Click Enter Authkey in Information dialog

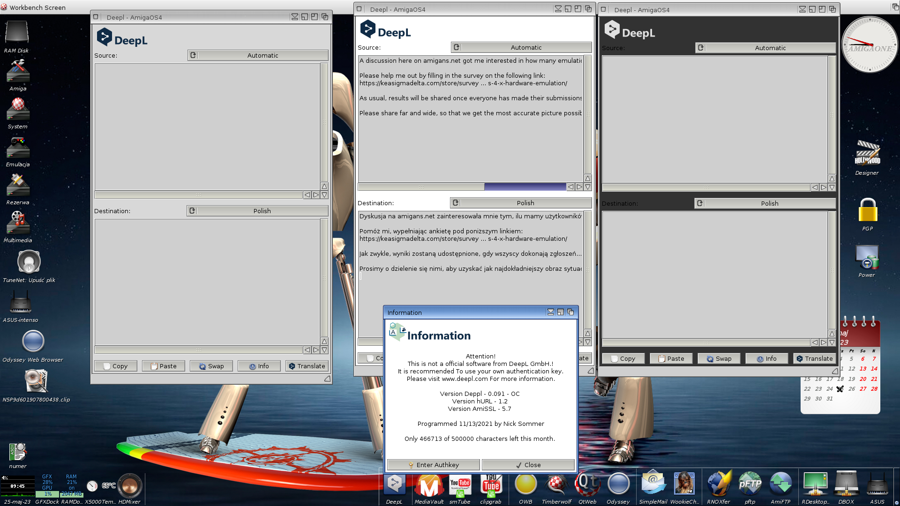(x=434, y=465)
